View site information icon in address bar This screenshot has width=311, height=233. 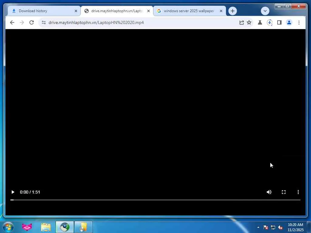coord(44,22)
